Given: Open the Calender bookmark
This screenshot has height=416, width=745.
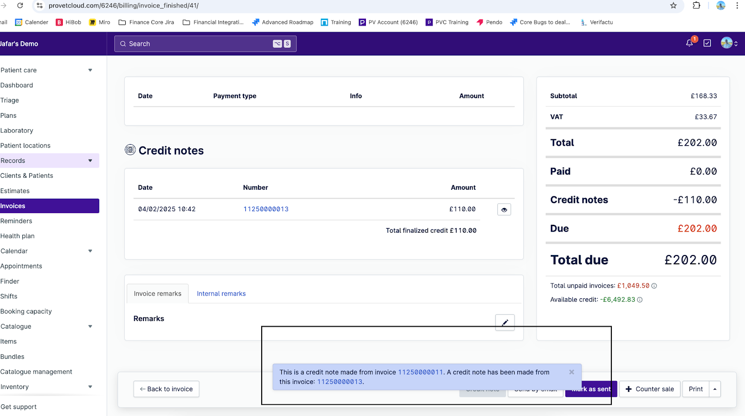Looking at the screenshot, I should tap(32, 22).
